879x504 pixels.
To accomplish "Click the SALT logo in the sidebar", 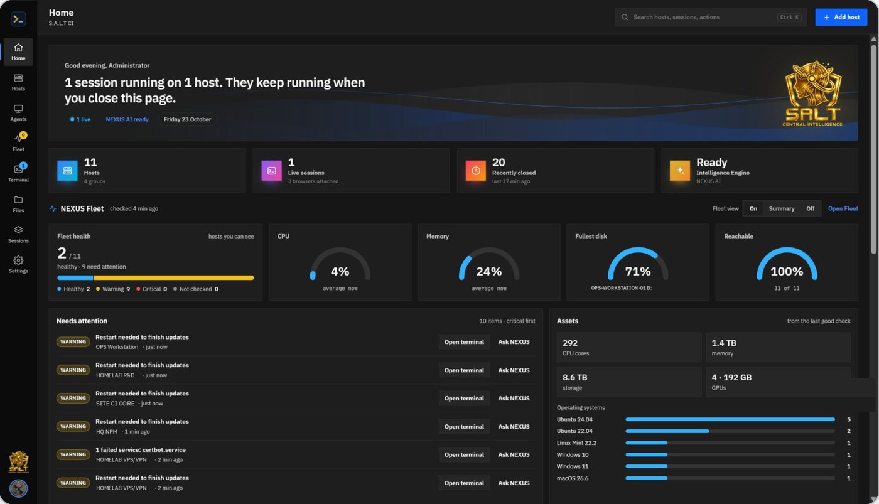I will click(18, 462).
